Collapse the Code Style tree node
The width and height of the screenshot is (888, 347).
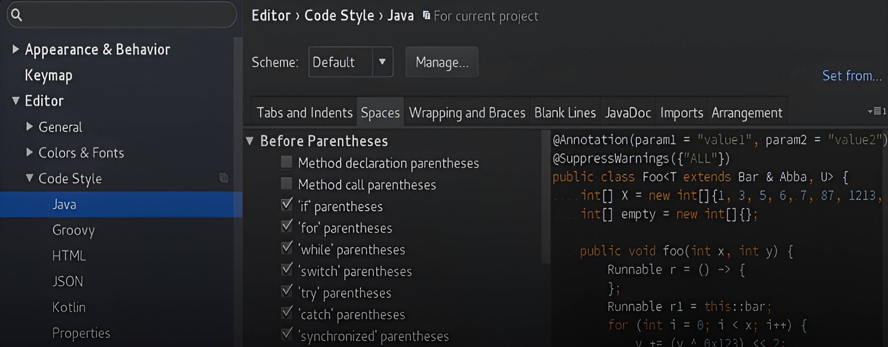click(29, 178)
